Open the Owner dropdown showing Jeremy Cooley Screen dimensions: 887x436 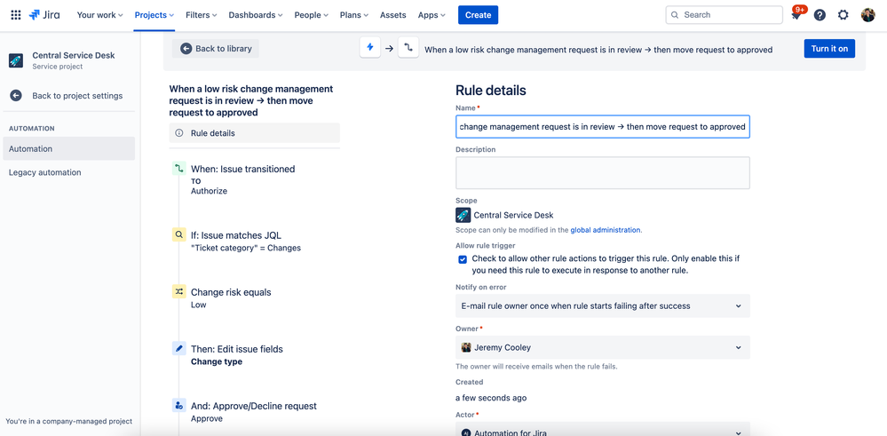602,347
